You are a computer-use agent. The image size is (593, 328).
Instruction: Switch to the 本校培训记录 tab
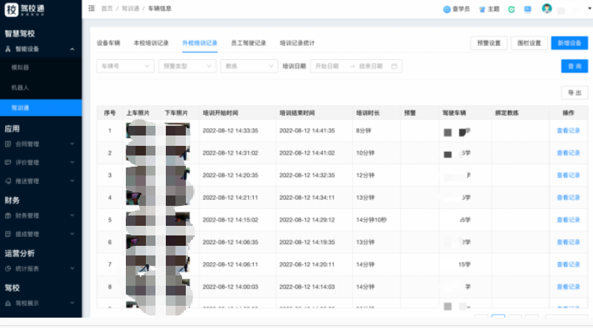(x=151, y=43)
